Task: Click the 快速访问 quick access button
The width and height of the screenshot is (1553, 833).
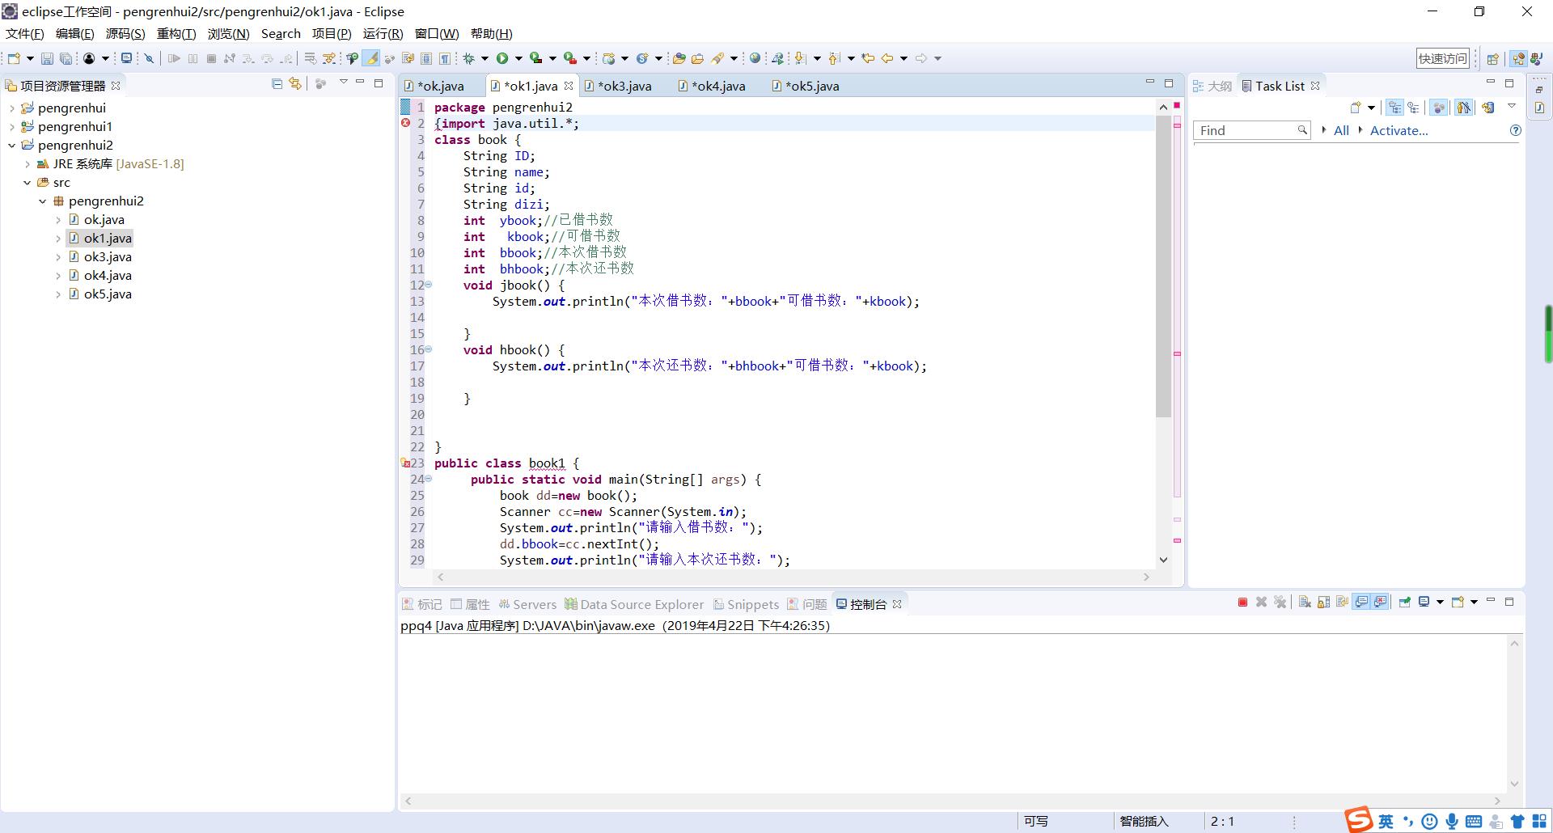Action: click(x=1442, y=58)
